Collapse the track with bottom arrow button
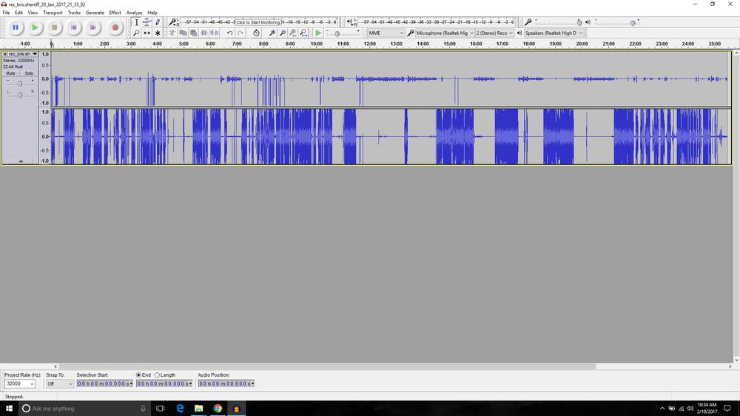The image size is (740, 416). 20,161
